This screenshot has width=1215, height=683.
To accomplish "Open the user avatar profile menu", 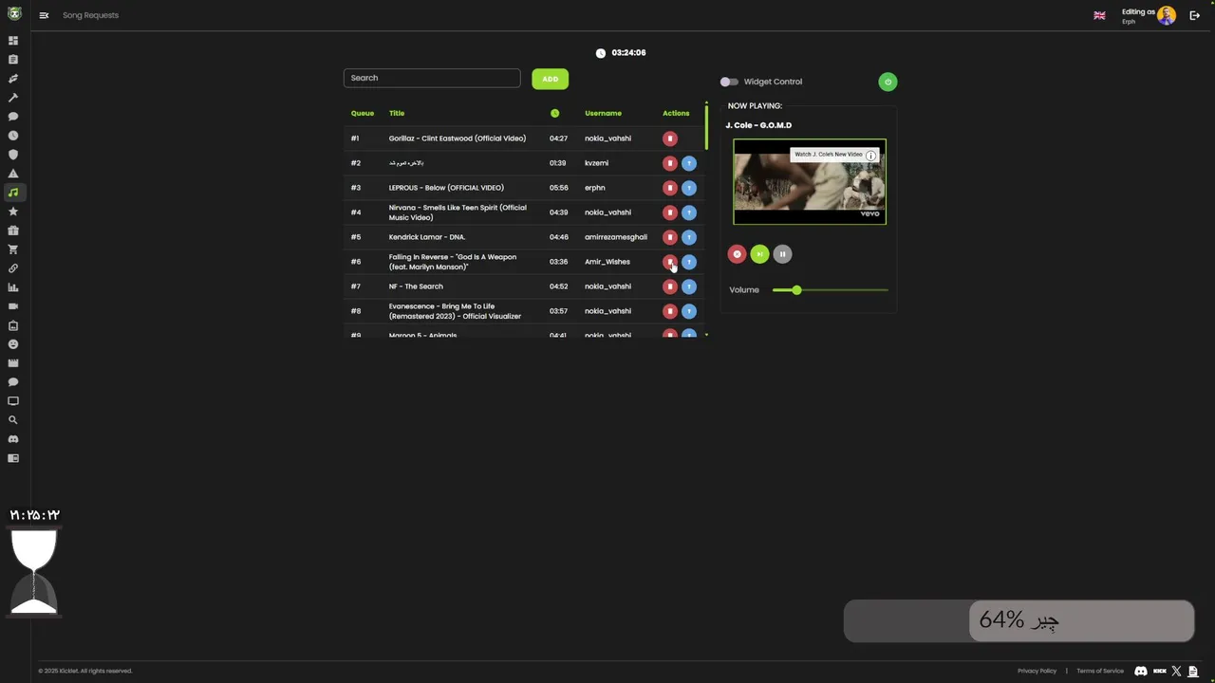I will click(1166, 15).
